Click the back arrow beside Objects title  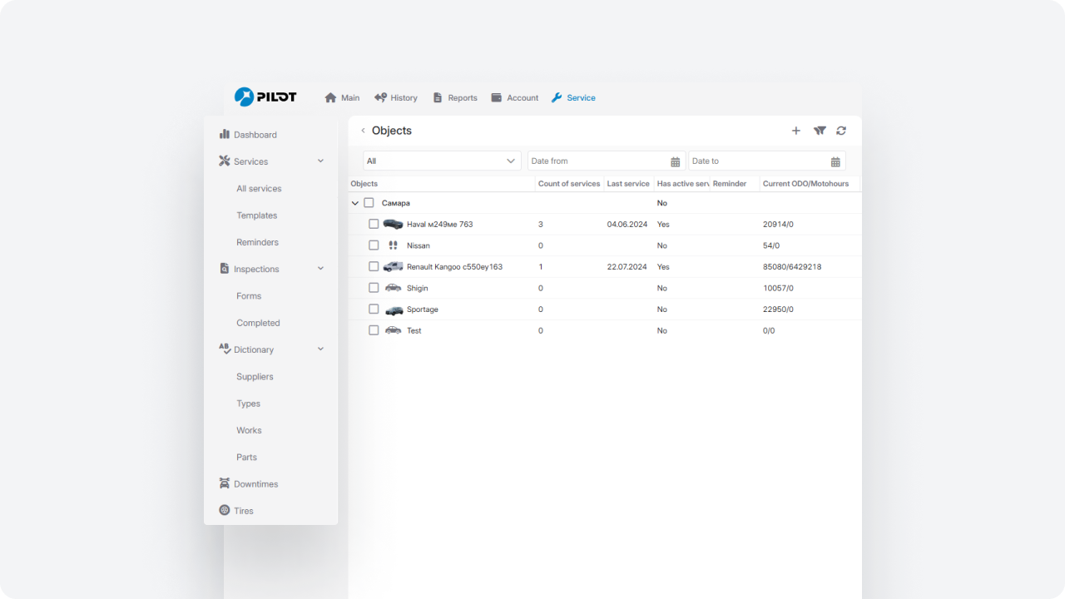coord(363,131)
